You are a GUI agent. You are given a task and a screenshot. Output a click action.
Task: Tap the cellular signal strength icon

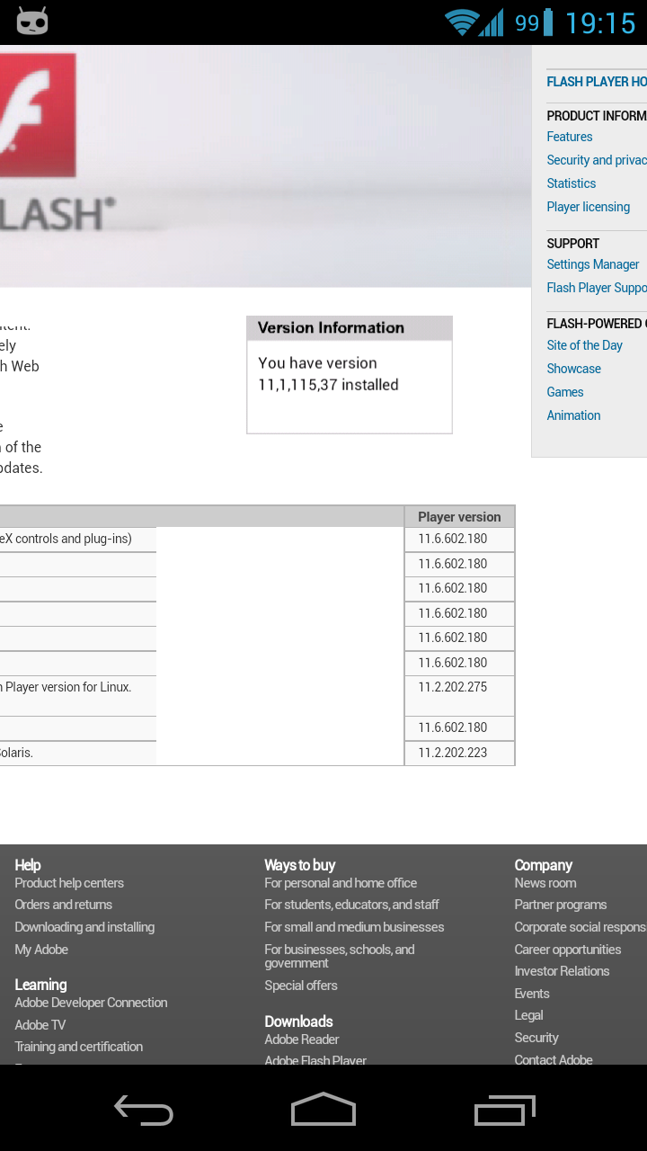pos(492,22)
